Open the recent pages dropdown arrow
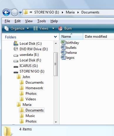This screenshot has height=136, width=114. coord(20,13)
